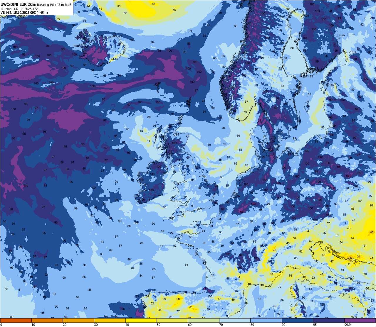Click the humidity value 28 over Spain
The width and height of the screenshot is (376, 327).
178,299
